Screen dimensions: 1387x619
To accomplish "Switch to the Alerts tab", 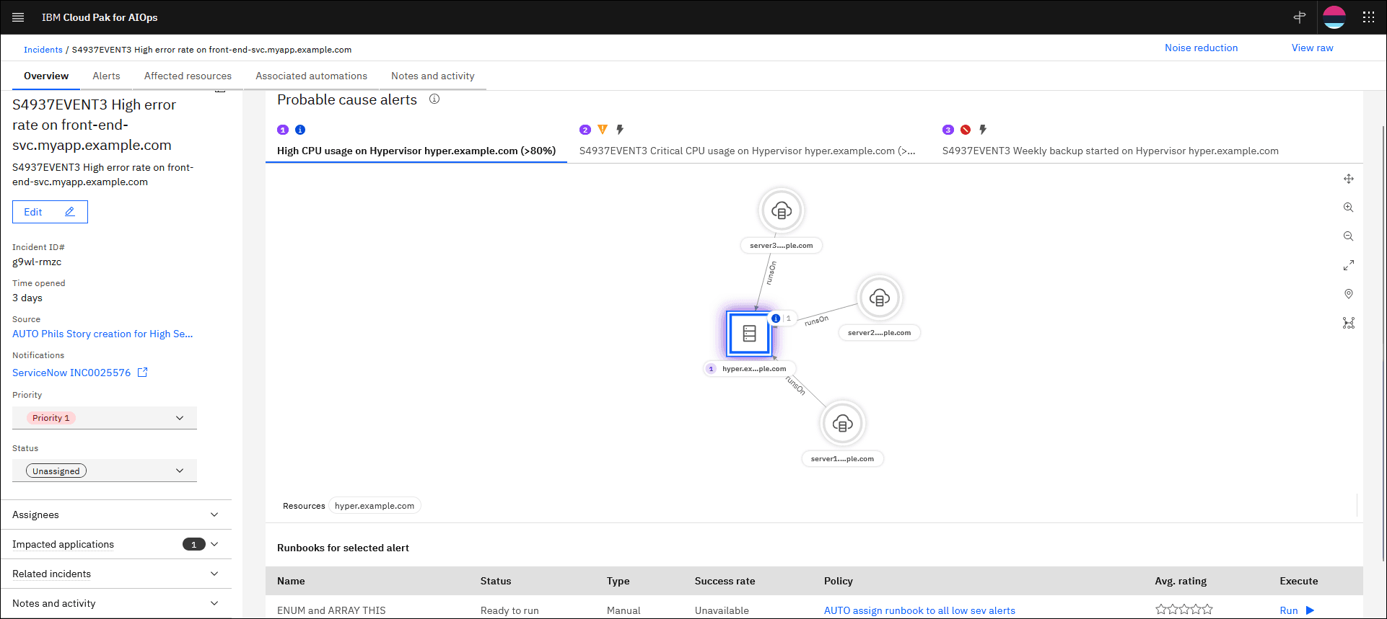I will tap(106, 76).
